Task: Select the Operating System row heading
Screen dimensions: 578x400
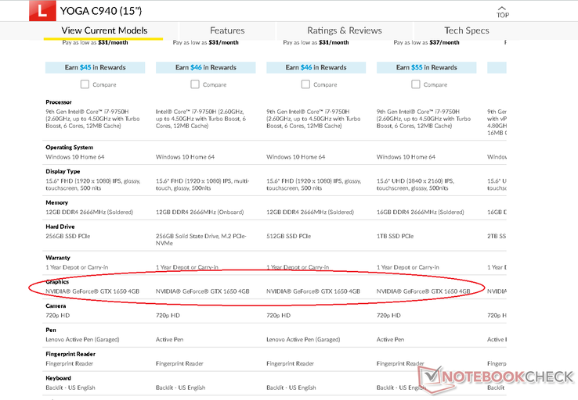Action: pos(69,148)
